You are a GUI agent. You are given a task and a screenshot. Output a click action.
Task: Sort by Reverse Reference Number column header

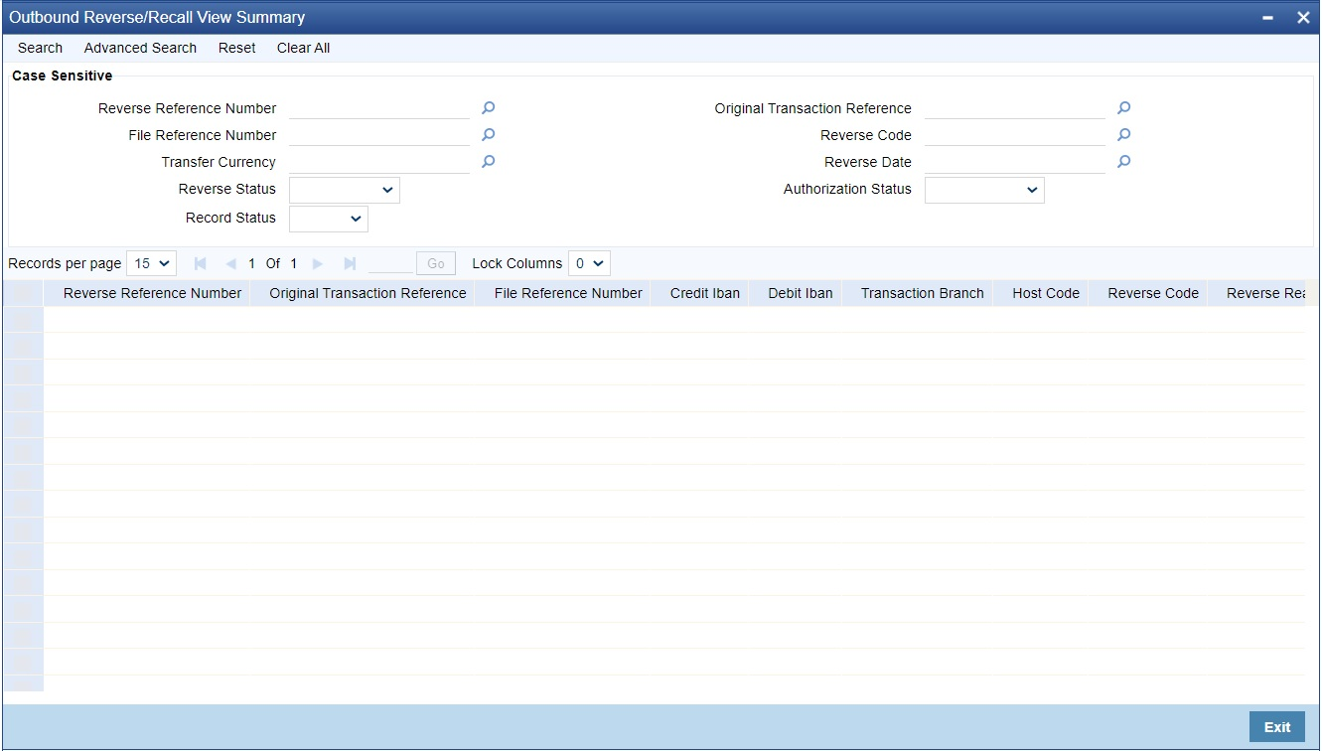[x=152, y=293]
